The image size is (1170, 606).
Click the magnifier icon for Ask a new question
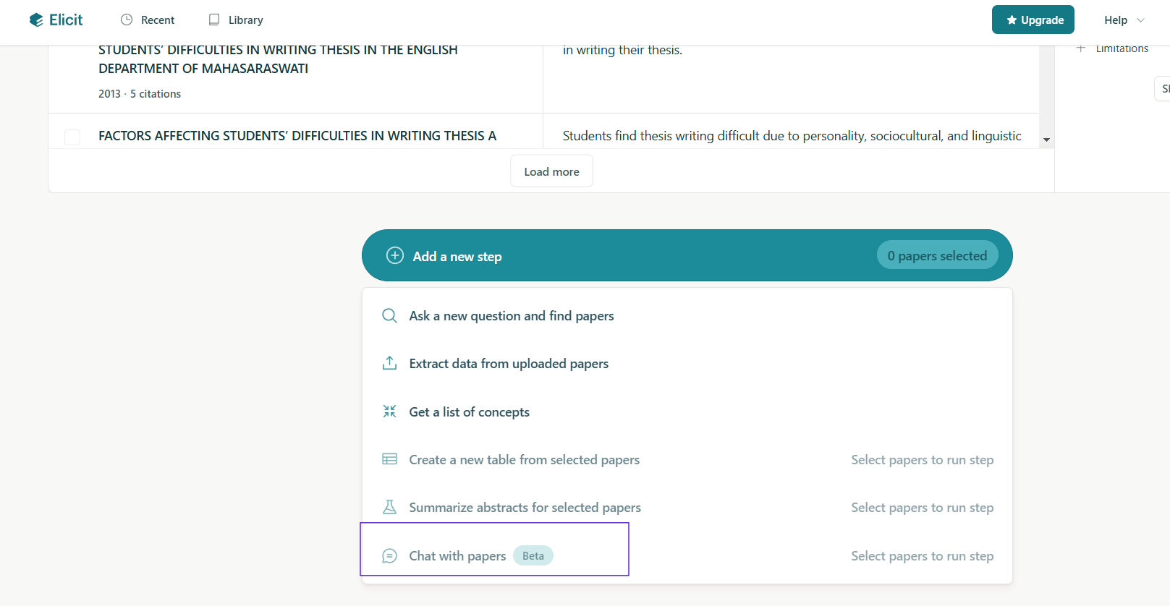pos(389,316)
